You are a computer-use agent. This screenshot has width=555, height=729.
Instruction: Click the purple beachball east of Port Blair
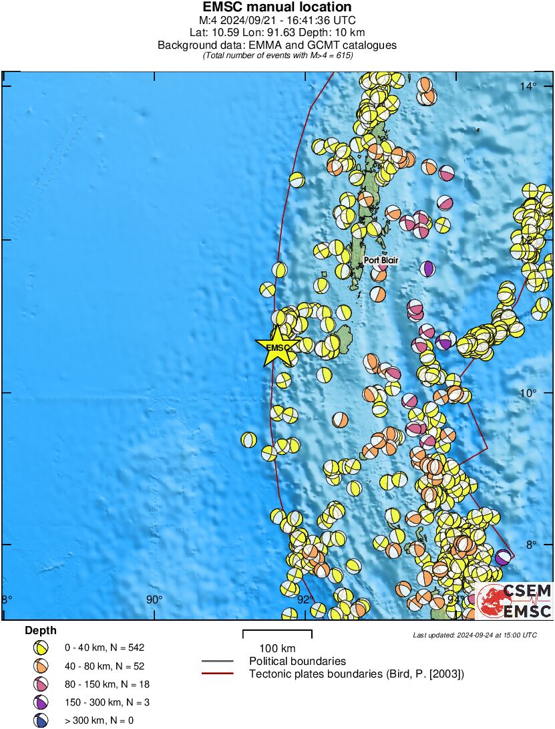pyautogui.click(x=428, y=269)
